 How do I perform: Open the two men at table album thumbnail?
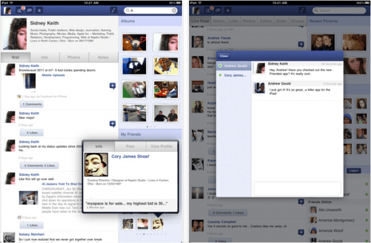(x=166, y=113)
